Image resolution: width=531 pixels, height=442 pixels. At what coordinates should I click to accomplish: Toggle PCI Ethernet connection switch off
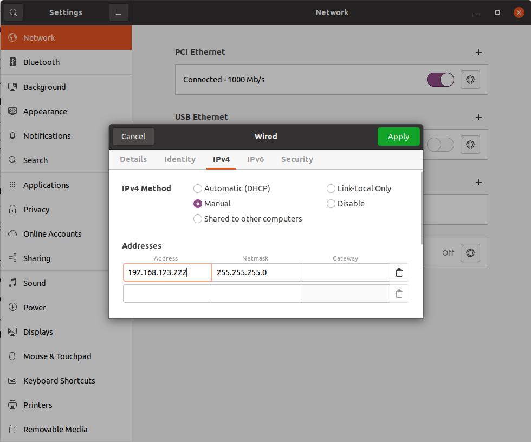[440, 80]
